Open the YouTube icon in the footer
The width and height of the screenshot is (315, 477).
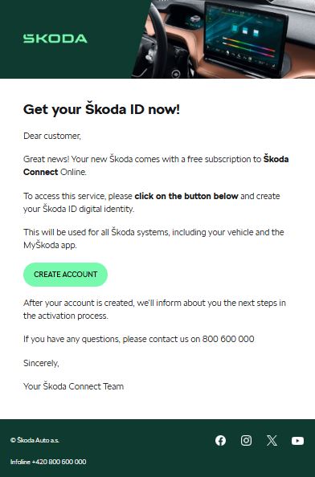point(297,441)
